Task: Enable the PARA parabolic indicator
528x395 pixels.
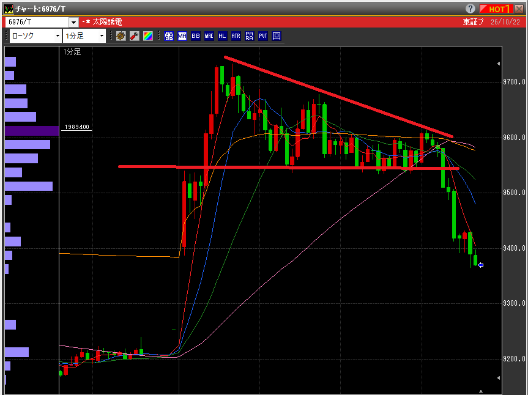Action: point(249,36)
